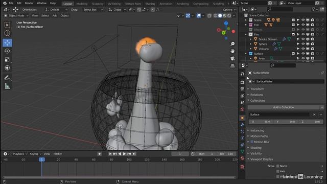Image resolution: width=327 pixels, height=184 pixels.
Task: Click the pan view hand icon
Action: pyautogui.click(x=232, y=51)
